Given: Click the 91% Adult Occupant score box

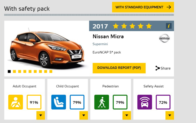Looking at the screenshot, I should pos(34,102).
